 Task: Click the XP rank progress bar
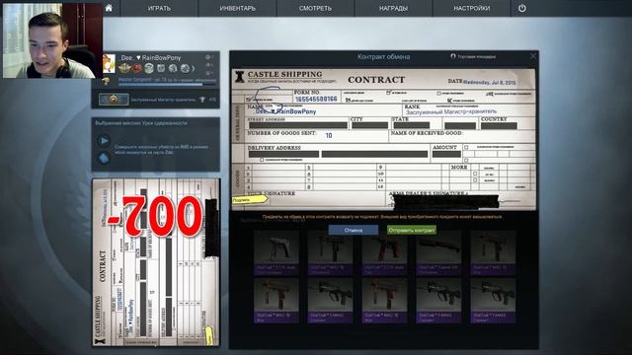point(167,85)
